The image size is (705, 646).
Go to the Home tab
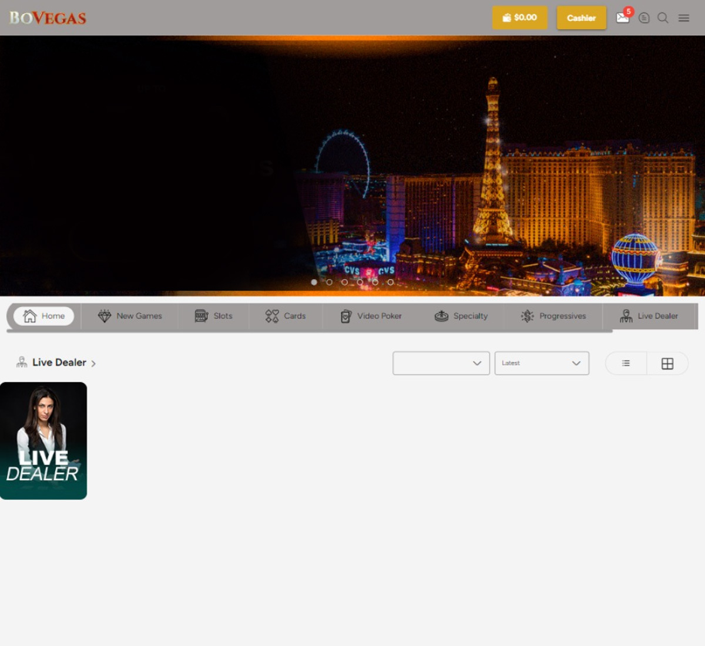44,316
